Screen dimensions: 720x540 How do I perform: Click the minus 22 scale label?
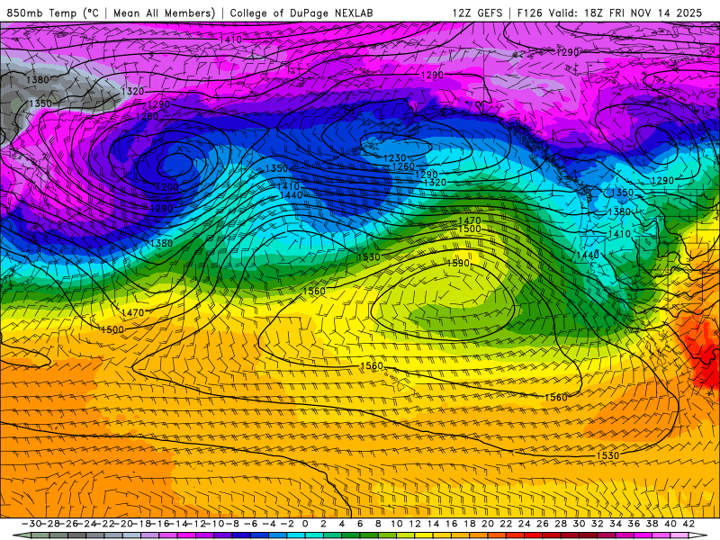pos(105,524)
